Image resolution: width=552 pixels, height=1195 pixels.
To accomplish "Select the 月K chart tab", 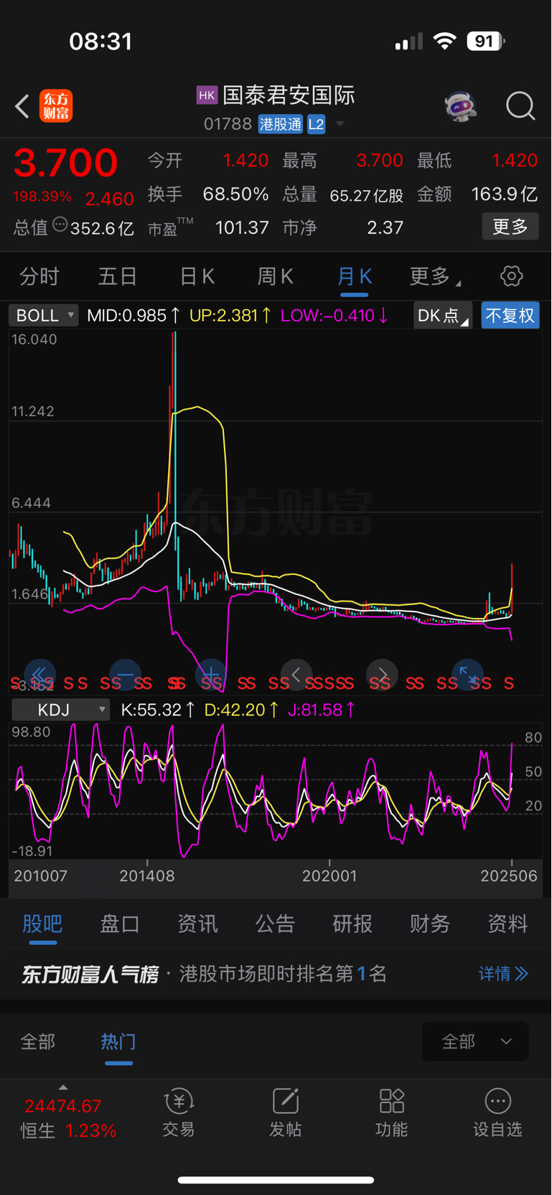I will 355,276.
